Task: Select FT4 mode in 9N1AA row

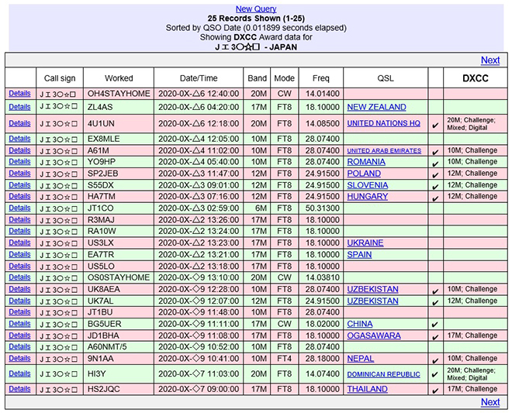Action: pos(285,359)
